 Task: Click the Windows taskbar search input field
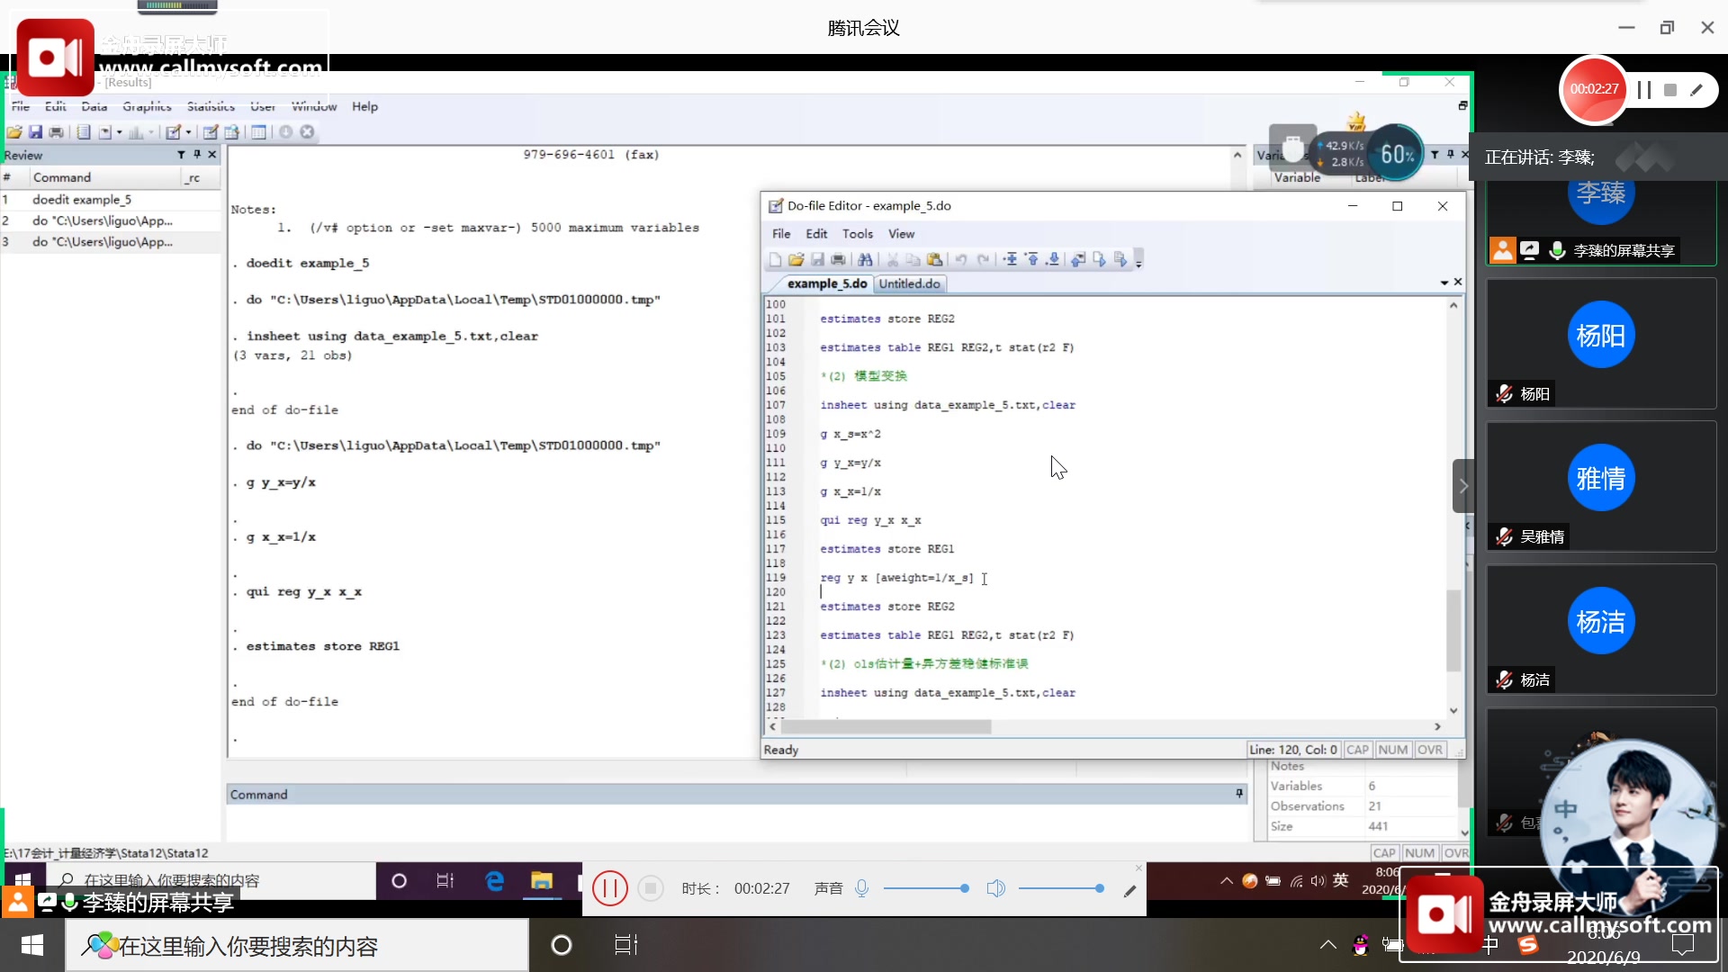(297, 946)
